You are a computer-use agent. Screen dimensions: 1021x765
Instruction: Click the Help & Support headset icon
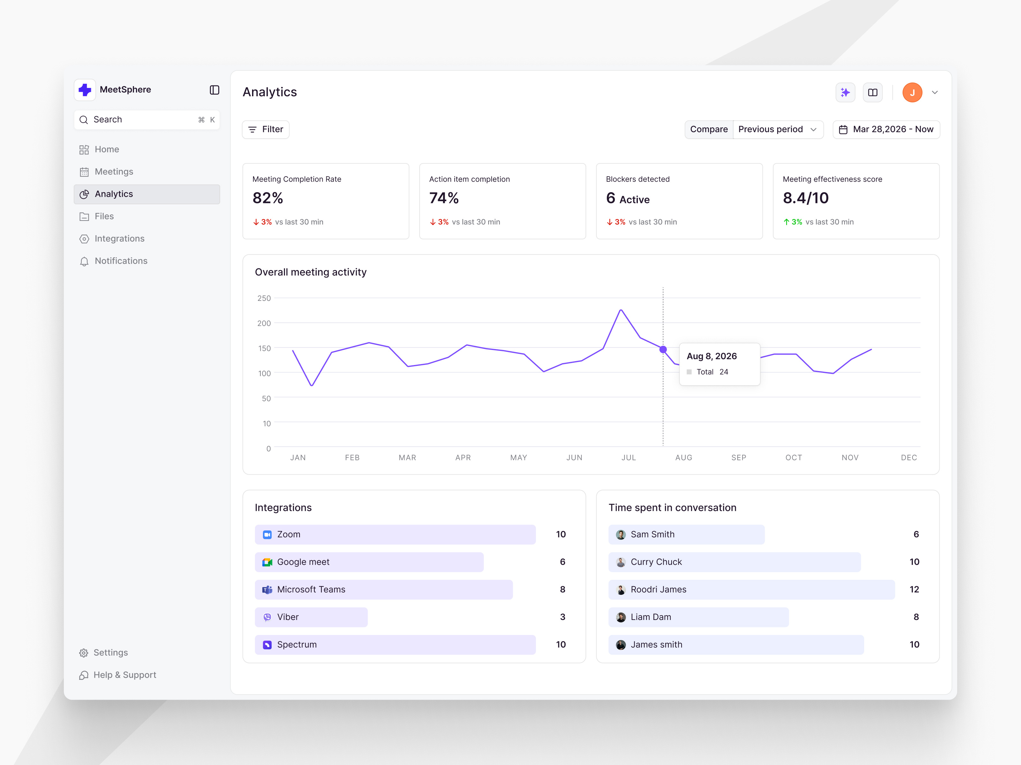pyautogui.click(x=84, y=675)
